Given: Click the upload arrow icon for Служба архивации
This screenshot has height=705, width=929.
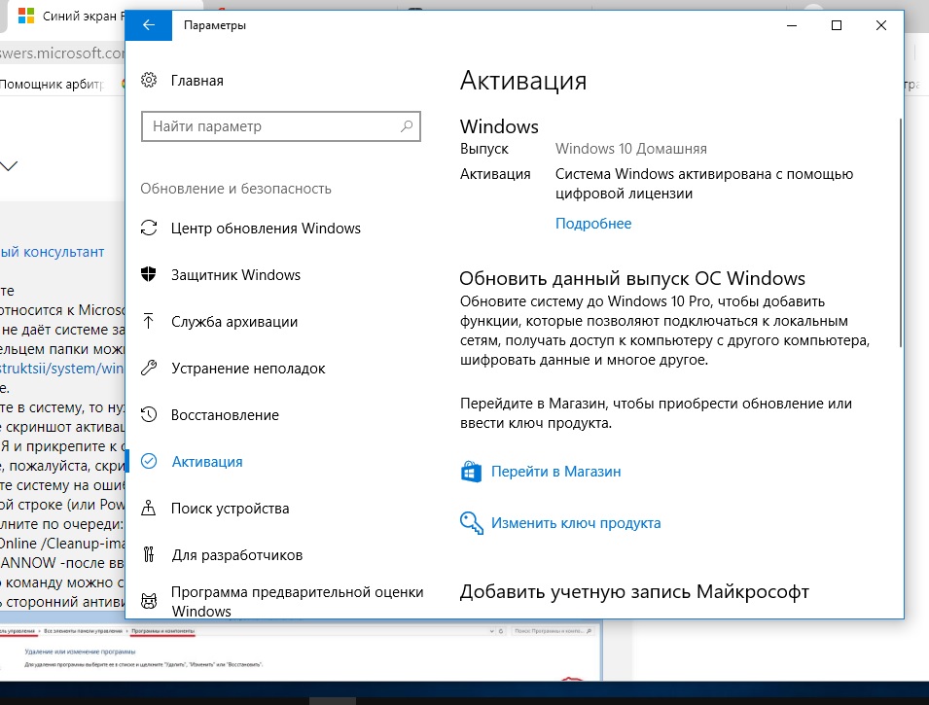Looking at the screenshot, I should click(149, 321).
